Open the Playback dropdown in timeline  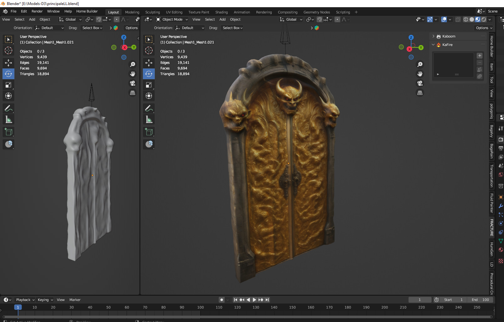(25, 300)
